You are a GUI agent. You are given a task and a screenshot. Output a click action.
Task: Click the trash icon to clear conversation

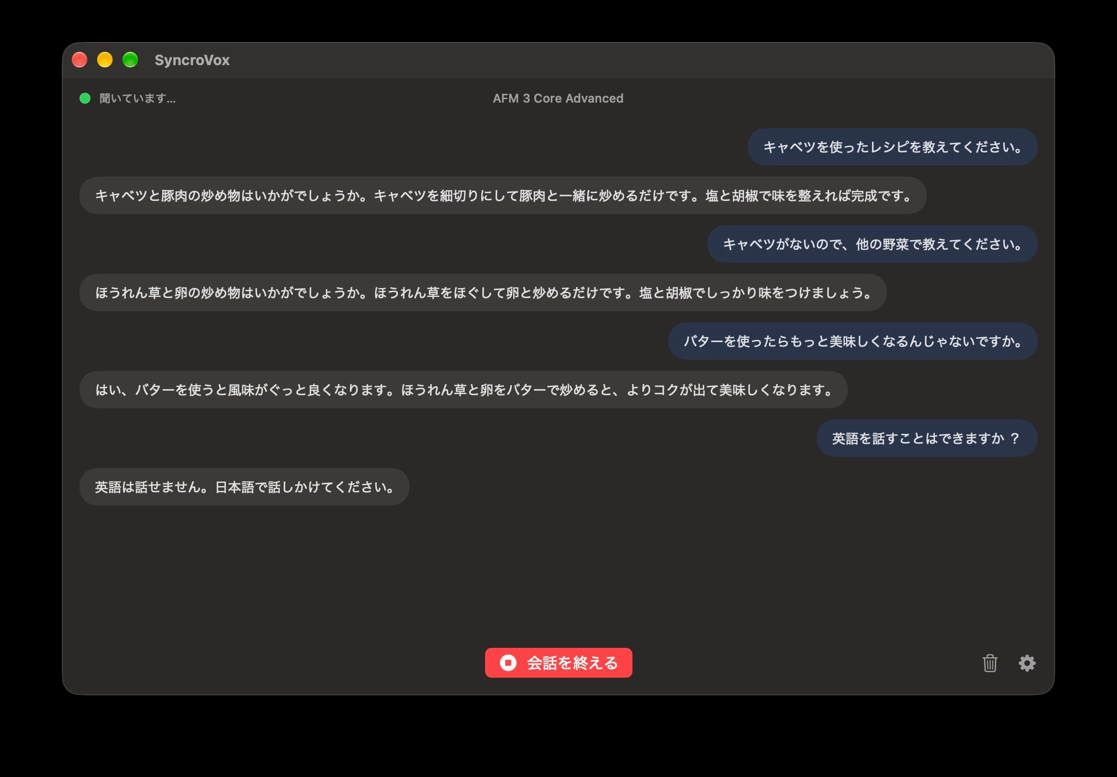click(x=990, y=663)
